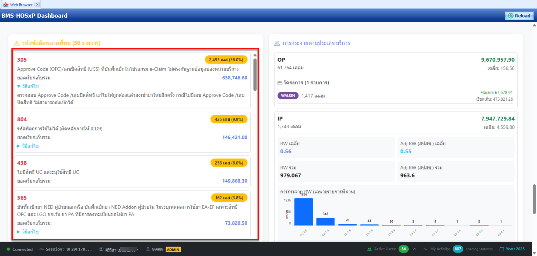Expand วิธีแก้ไข for error code 565
This screenshot has height=256, width=537.
pos(28,232)
